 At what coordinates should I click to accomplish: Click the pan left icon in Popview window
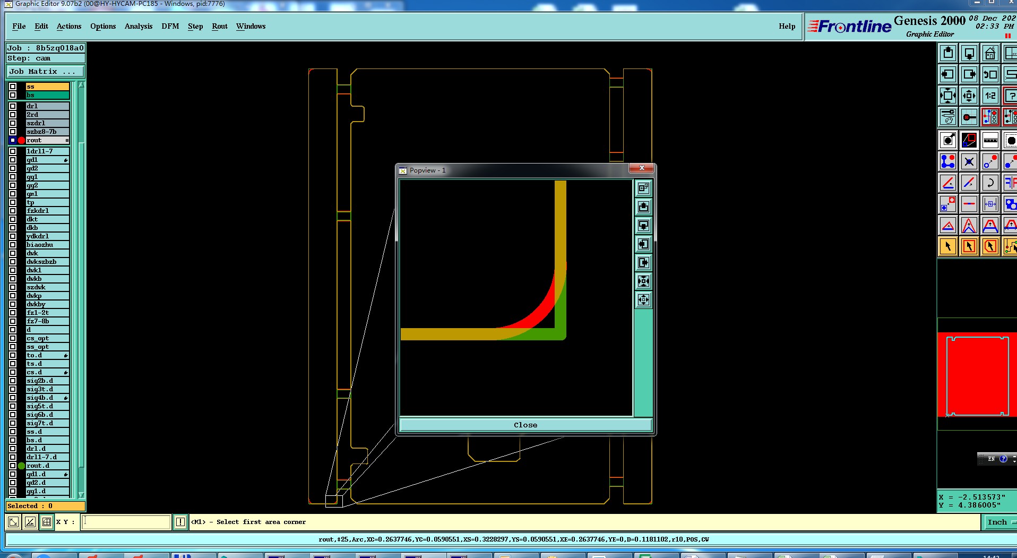[643, 244]
